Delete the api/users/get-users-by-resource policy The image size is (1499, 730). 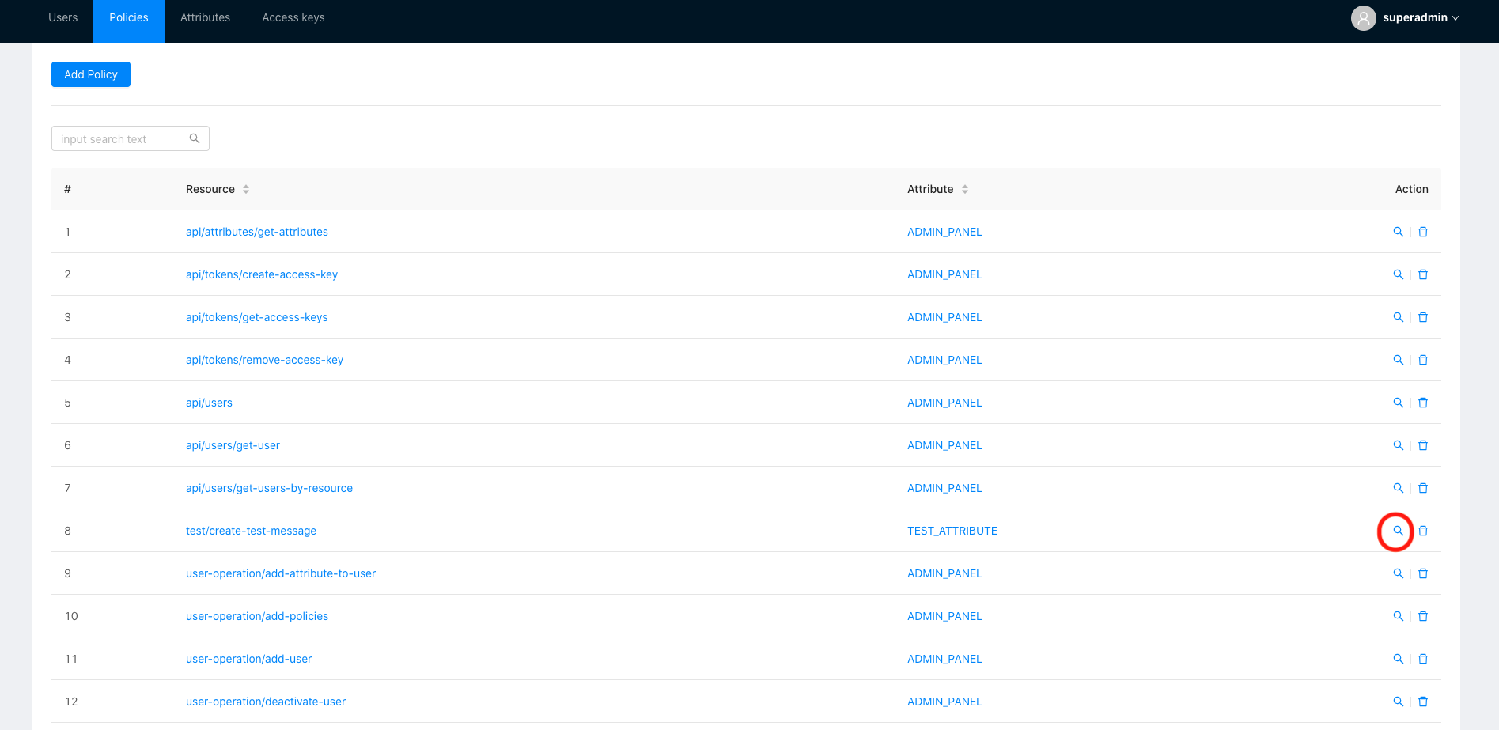pyautogui.click(x=1423, y=488)
